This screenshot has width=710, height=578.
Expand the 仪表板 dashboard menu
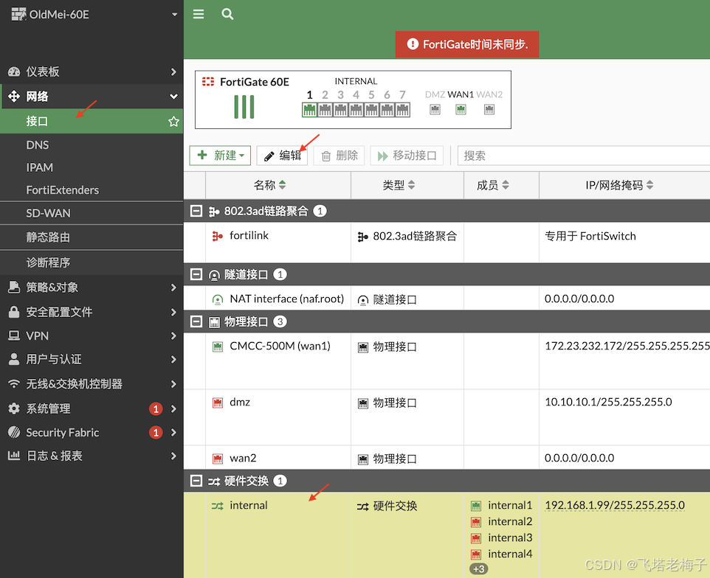[92, 72]
